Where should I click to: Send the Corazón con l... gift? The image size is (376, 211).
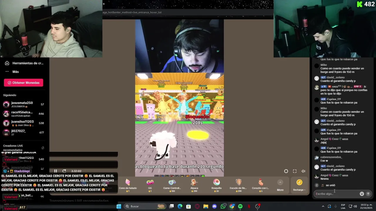(261, 186)
